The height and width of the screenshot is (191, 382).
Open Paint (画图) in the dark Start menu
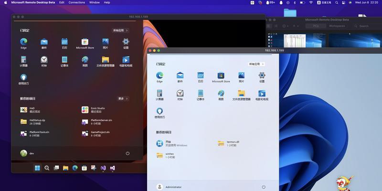[85, 62]
